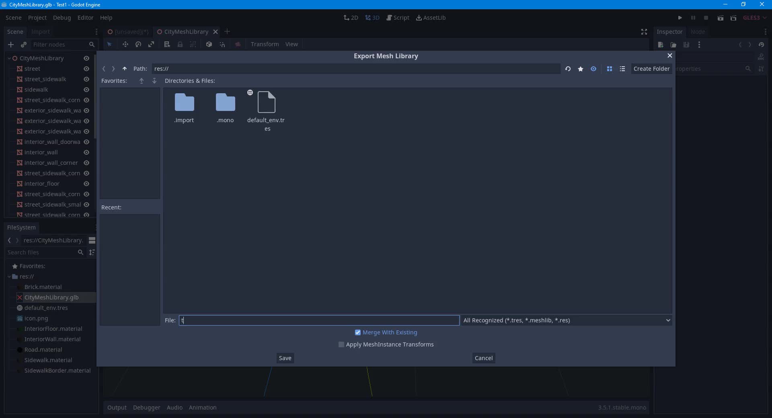
Task: Hide the street_sidewalk node
Action: click(x=86, y=79)
